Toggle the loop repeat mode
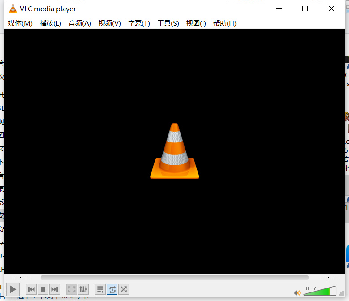 point(112,289)
